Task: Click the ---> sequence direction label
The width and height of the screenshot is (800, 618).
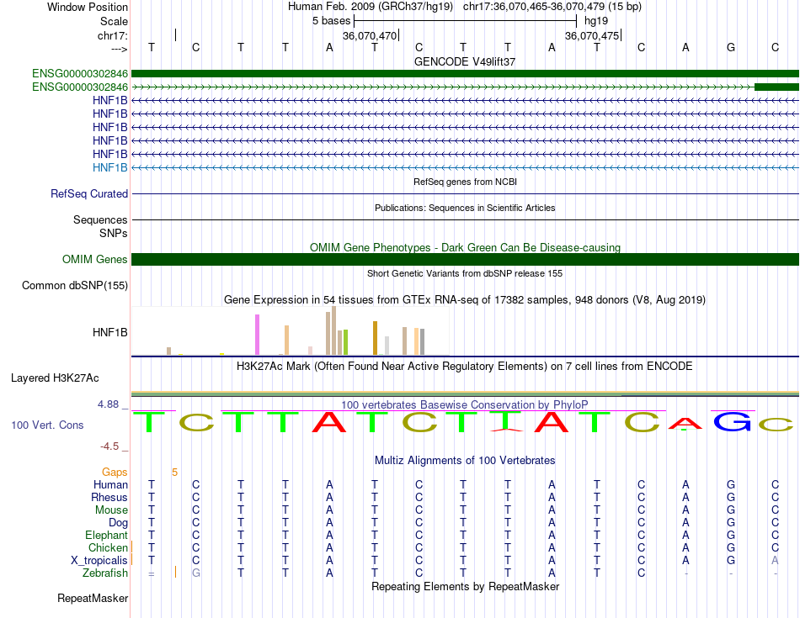Action: click(120, 49)
